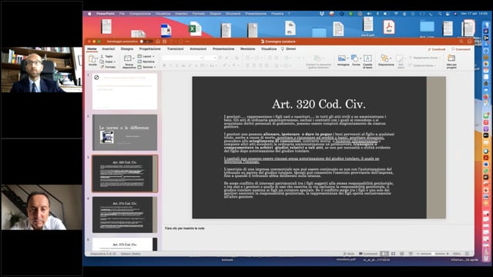493x277 pixels.
Task: Switch to slide sorter view in status bar
Action: pos(393,254)
